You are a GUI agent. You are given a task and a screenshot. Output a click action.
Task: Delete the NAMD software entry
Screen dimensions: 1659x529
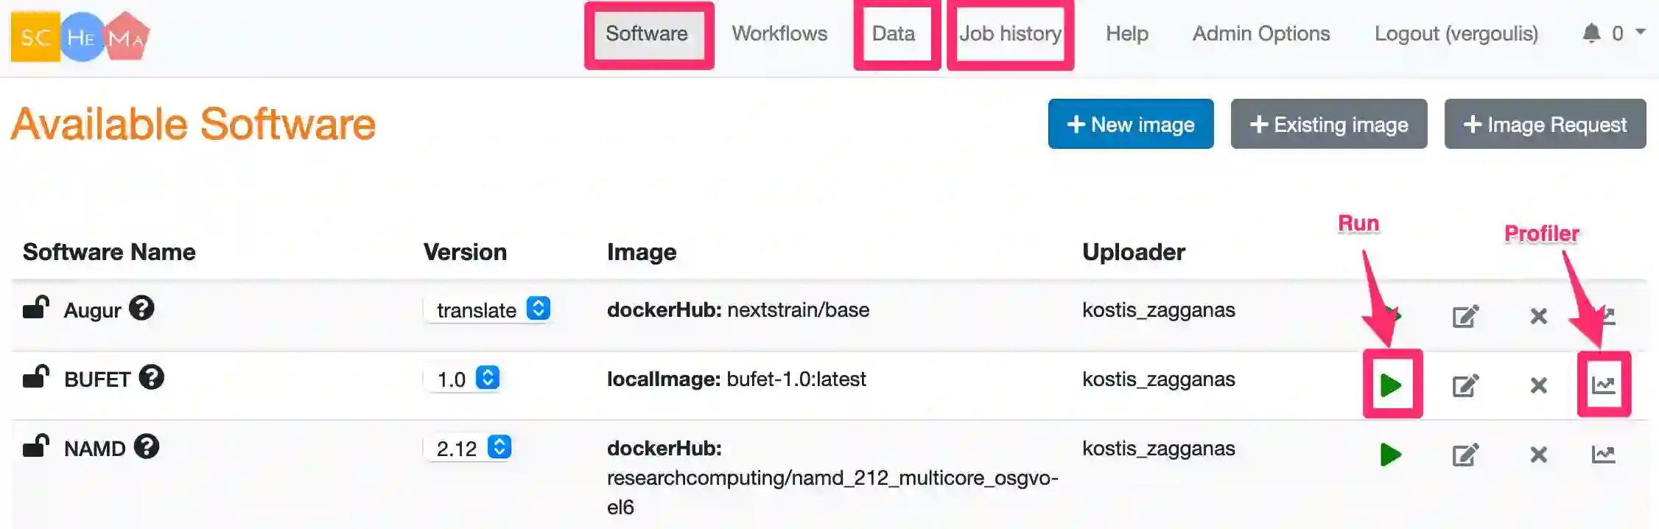click(x=1538, y=455)
